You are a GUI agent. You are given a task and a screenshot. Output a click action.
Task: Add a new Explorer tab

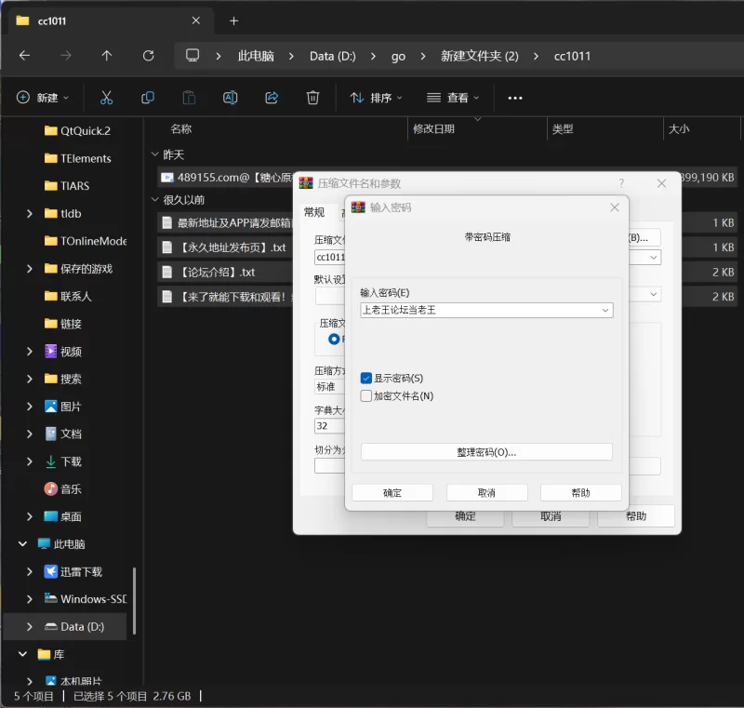234,20
